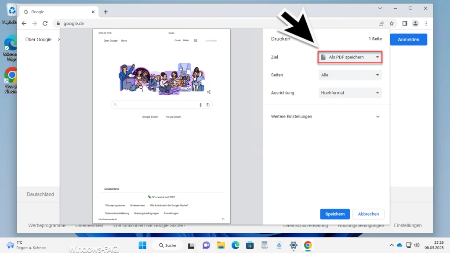
Task: Go back with the browser back arrow
Action: click(24, 24)
